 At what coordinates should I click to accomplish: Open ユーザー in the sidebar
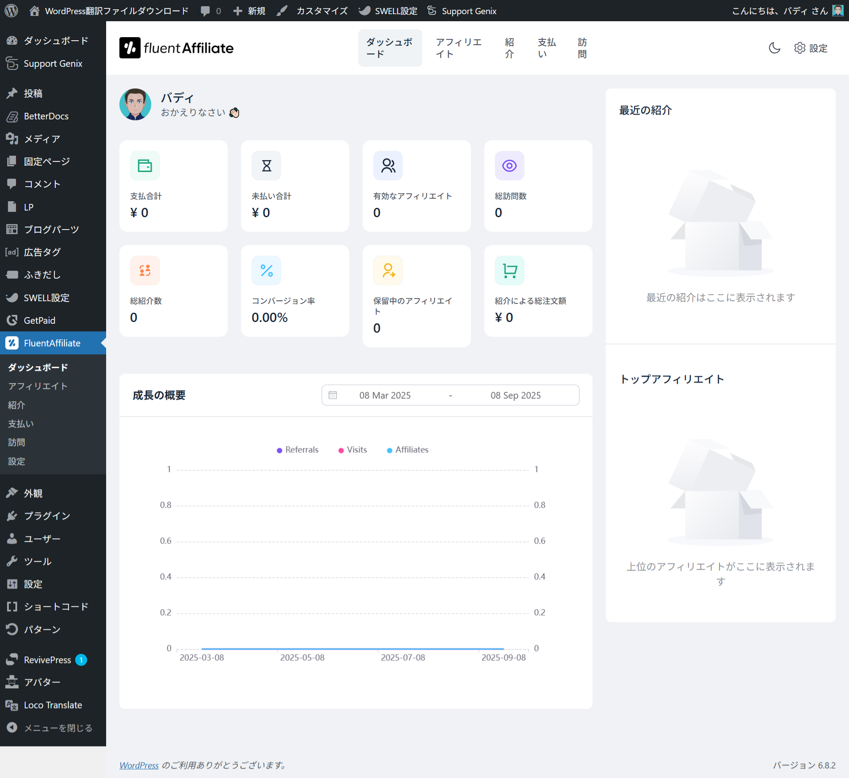[x=53, y=539]
